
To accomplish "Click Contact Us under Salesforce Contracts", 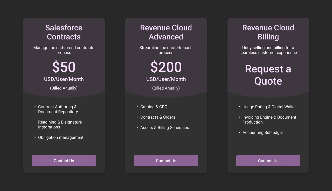I will pyautogui.click(x=64, y=161).
